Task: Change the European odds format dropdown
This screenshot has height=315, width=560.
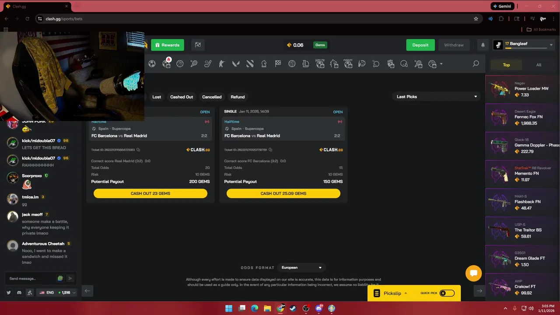Action: (301, 267)
